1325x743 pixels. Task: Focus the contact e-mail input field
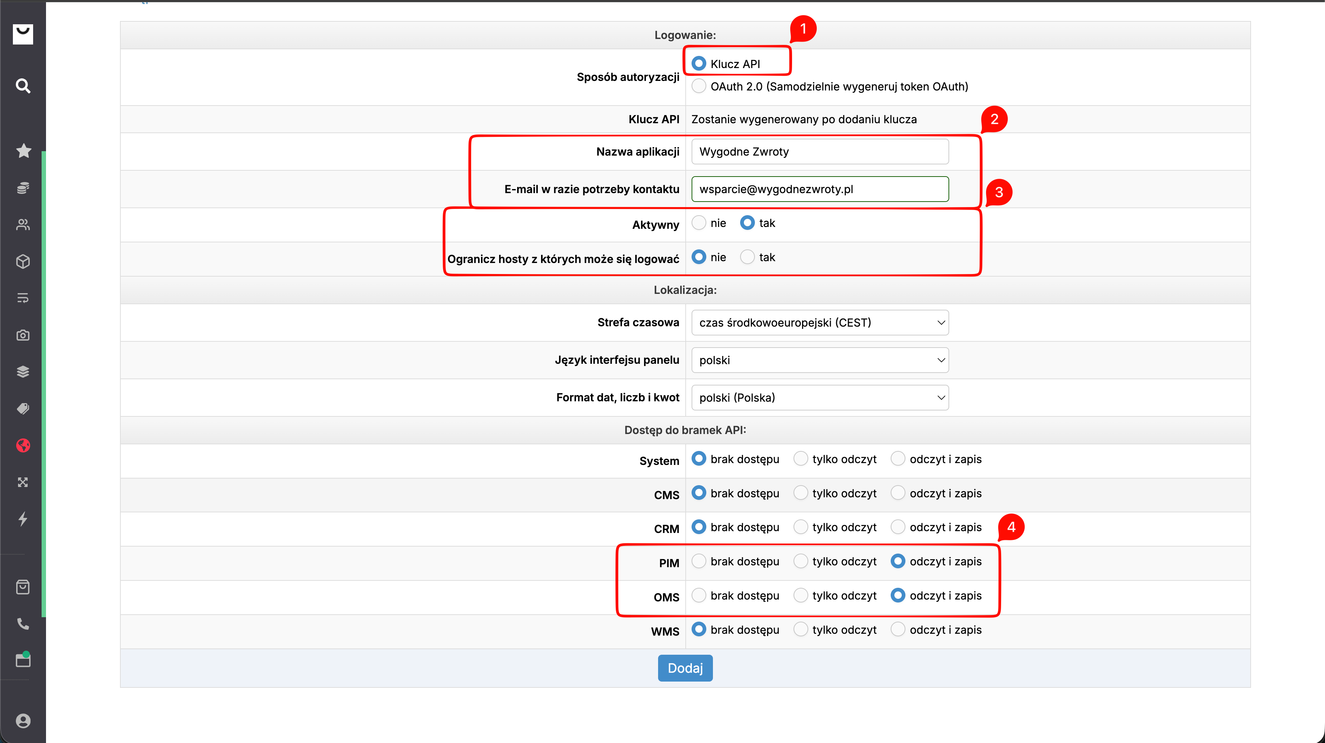coord(820,189)
